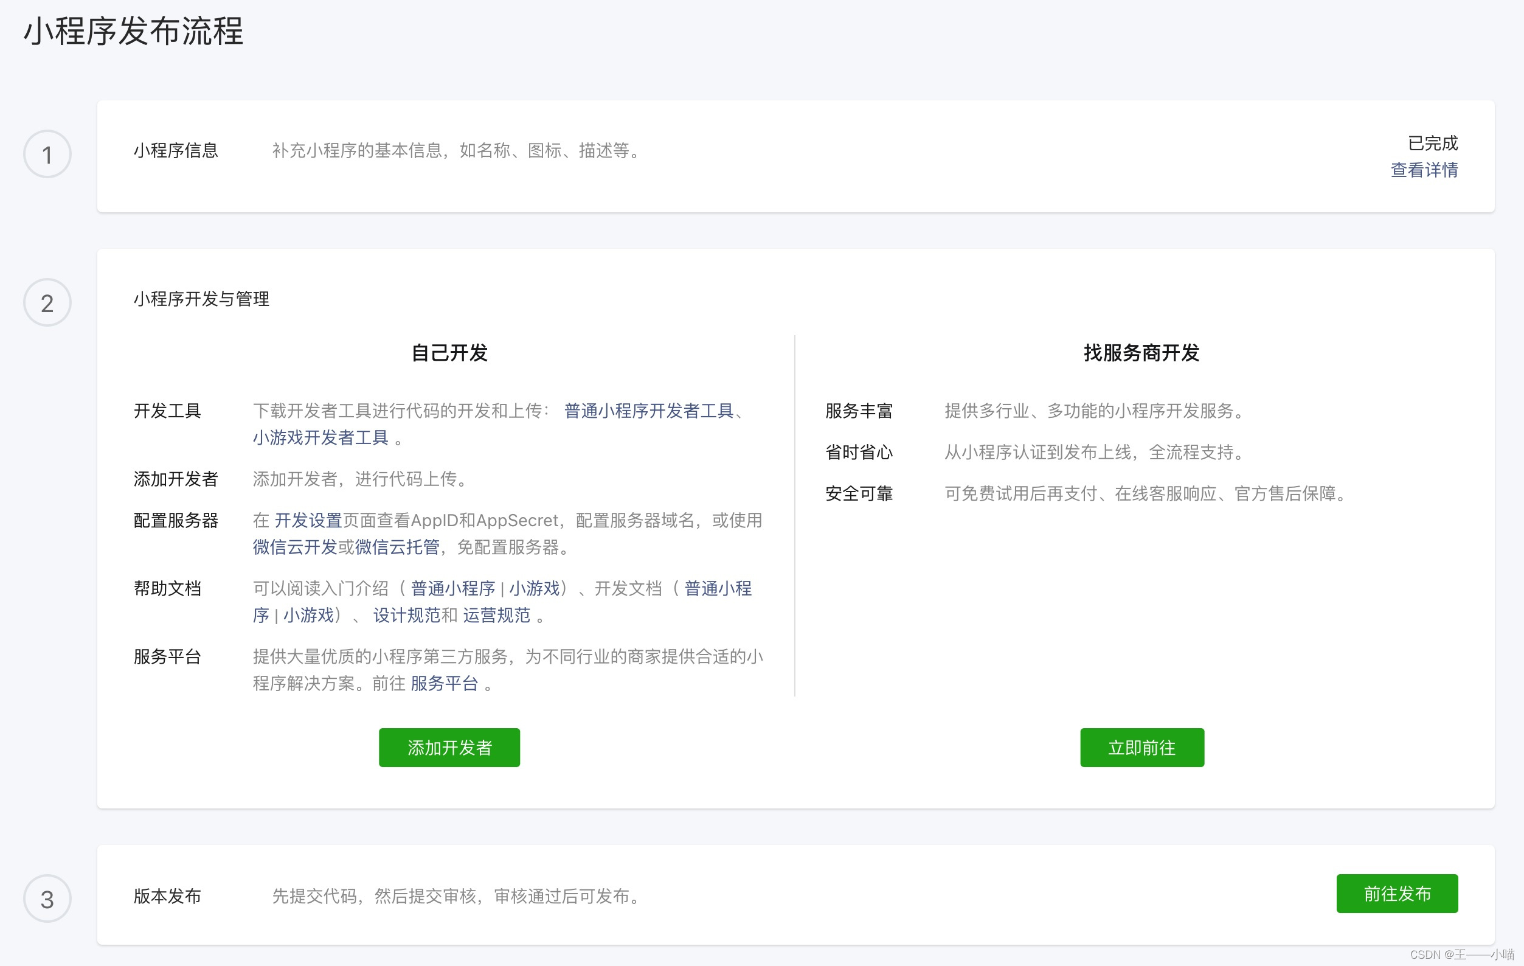Screen dimensions: 1524x966
Task: Open first 普通小程序 intro link
Action: pos(452,589)
